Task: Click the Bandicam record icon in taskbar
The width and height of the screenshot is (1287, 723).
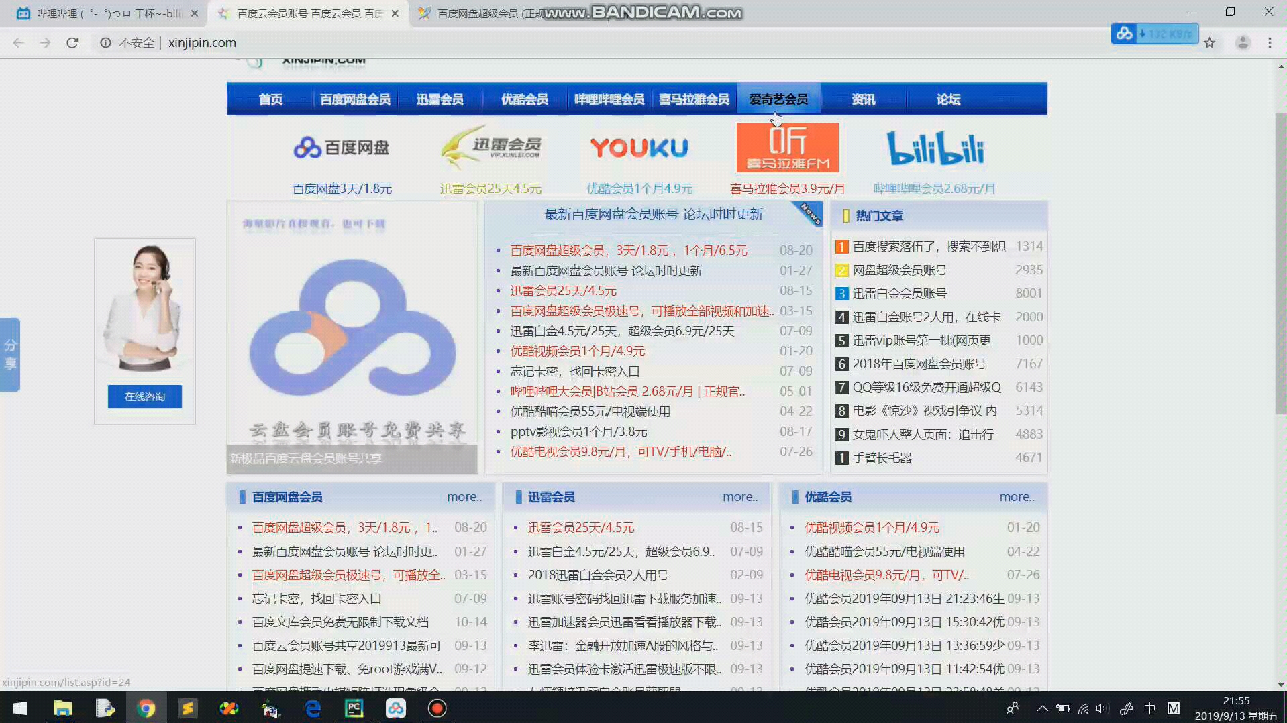Action: tap(437, 708)
